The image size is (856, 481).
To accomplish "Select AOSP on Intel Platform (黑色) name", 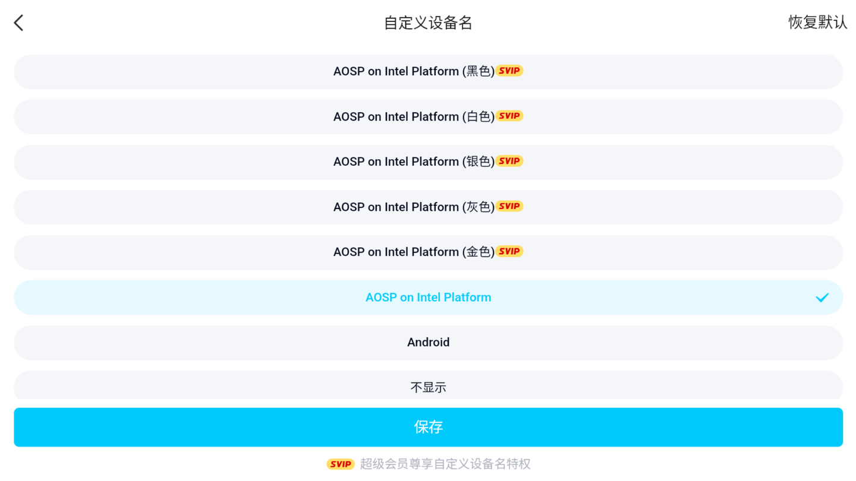I will click(413, 72).
